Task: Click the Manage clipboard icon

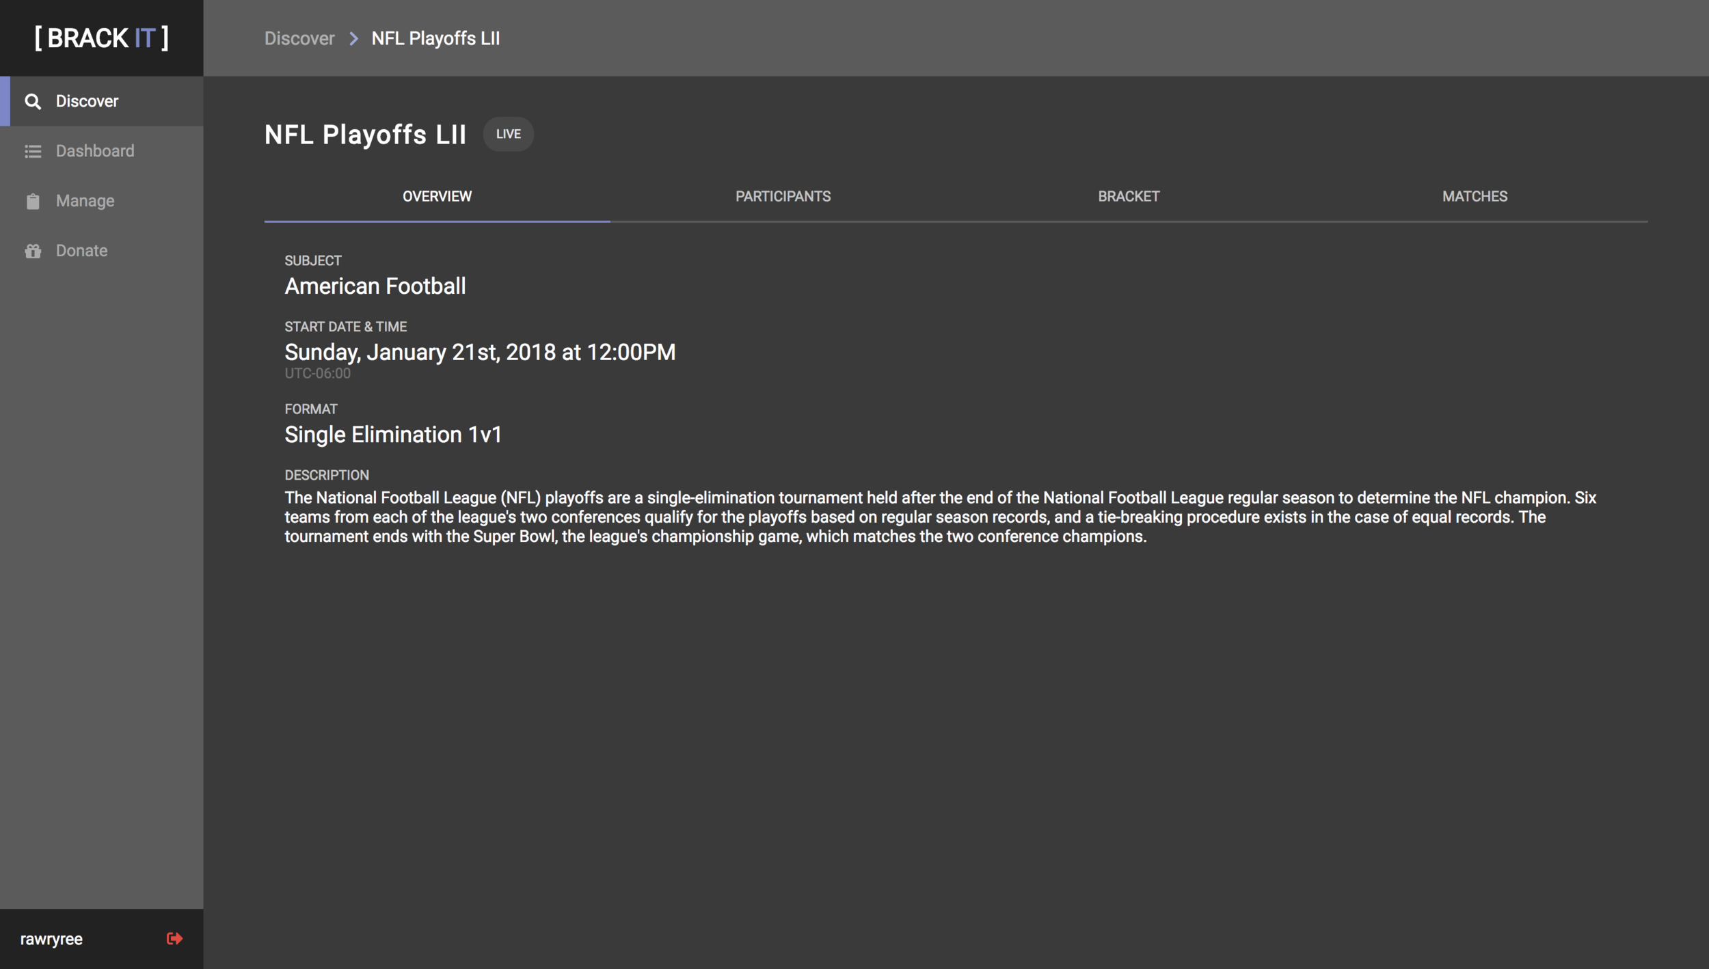Action: tap(33, 201)
